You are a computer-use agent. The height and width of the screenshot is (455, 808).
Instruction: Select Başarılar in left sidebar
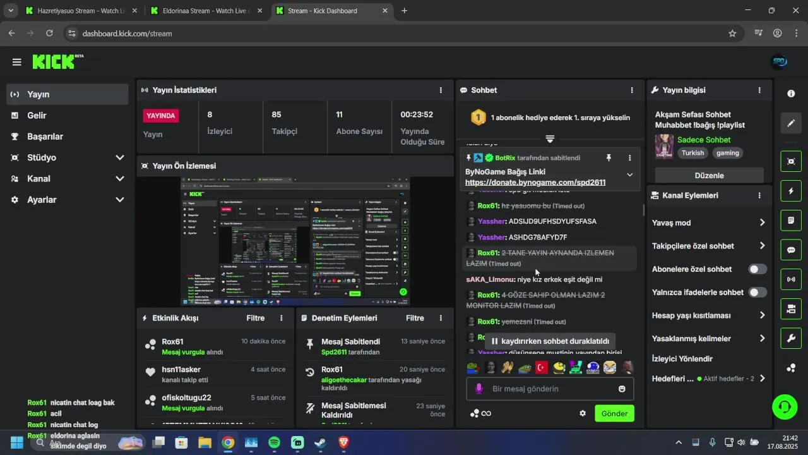(x=67, y=136)
